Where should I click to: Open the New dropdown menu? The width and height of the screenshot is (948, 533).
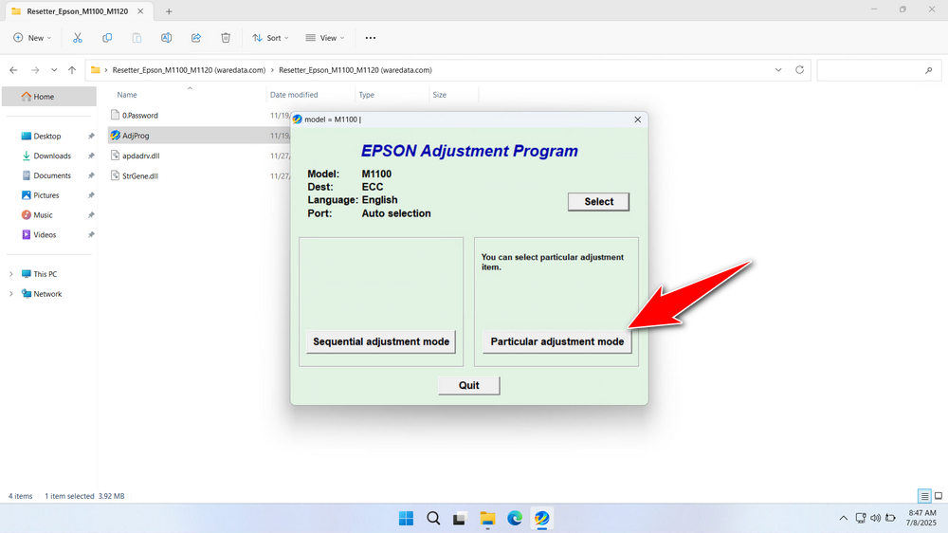tap(32, 38)
